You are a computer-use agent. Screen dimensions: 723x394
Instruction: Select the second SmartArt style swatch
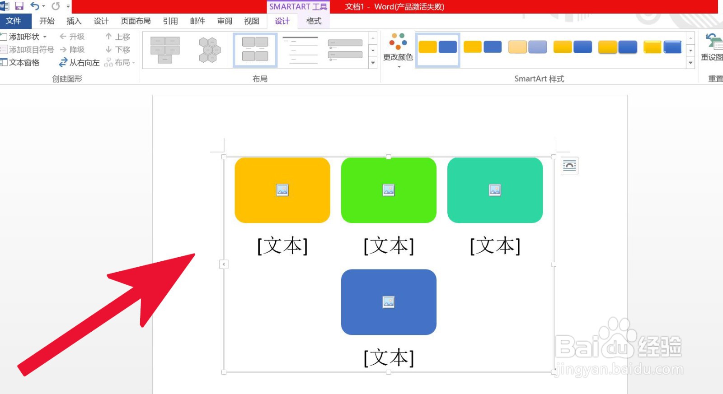pos(483,47)
